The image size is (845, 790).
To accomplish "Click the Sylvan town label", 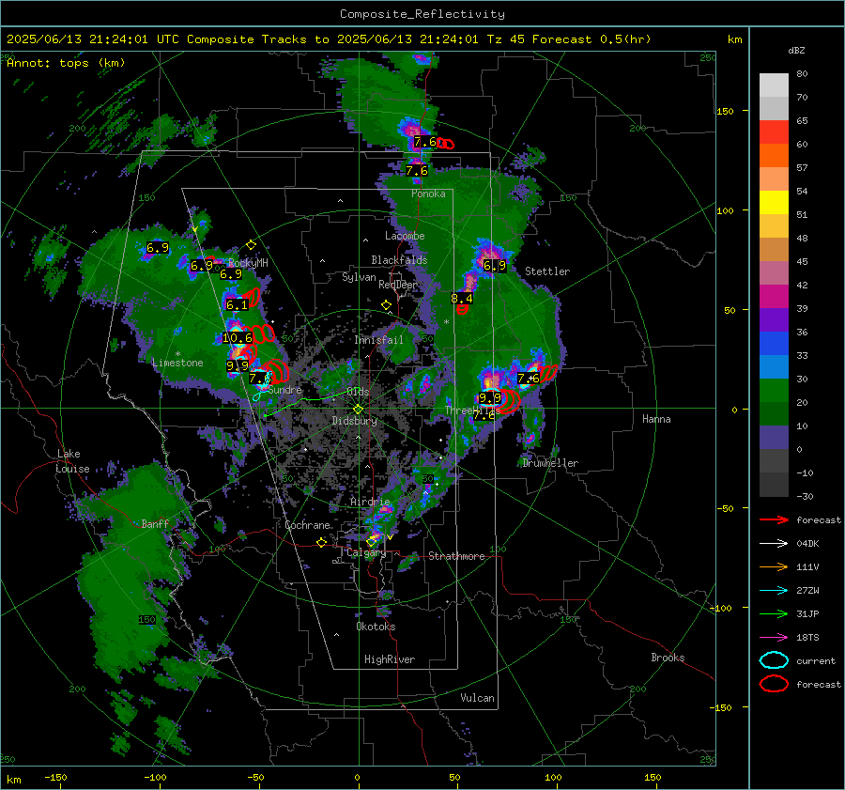I will (359, 278).
